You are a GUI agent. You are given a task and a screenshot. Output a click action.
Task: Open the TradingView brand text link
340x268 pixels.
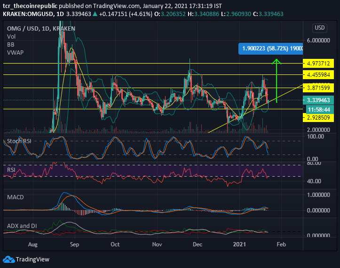(x=32, y=260)
